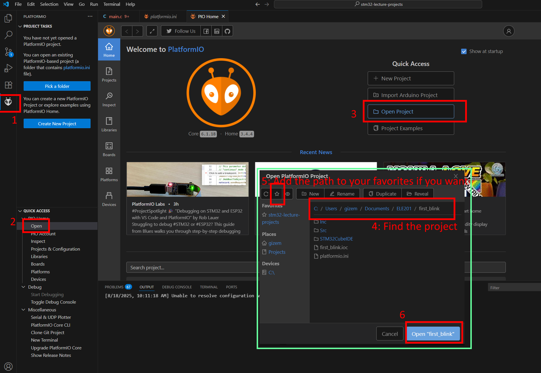
Task: Click New Project in Quick Access
Action: pyautogui.click(x=411, y=78)
